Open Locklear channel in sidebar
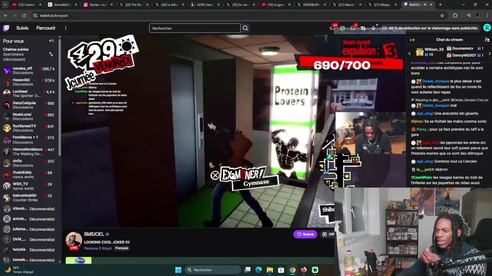 [29, 94]
